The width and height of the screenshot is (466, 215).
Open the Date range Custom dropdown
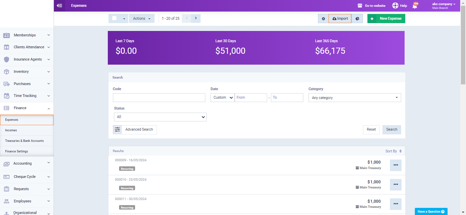[x=222, y=98]
